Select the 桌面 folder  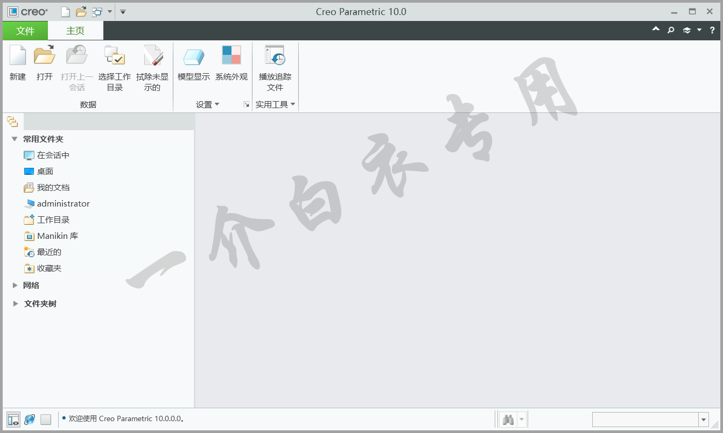tap(39, 172)
